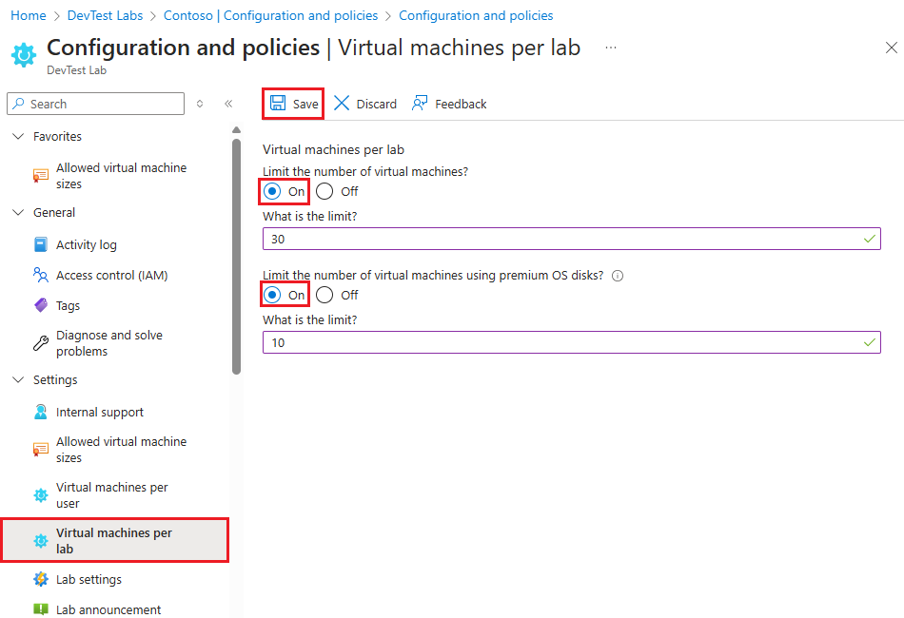Keep On selected for virtual machine limit

coord(274,191)
